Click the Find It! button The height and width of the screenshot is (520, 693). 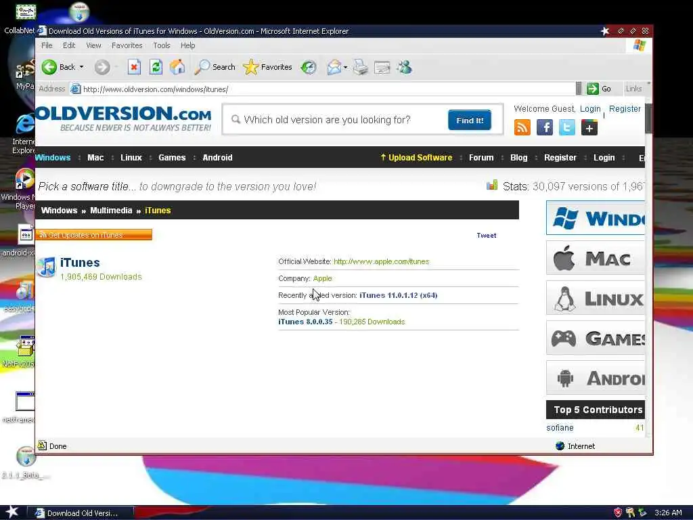[470, 121]
